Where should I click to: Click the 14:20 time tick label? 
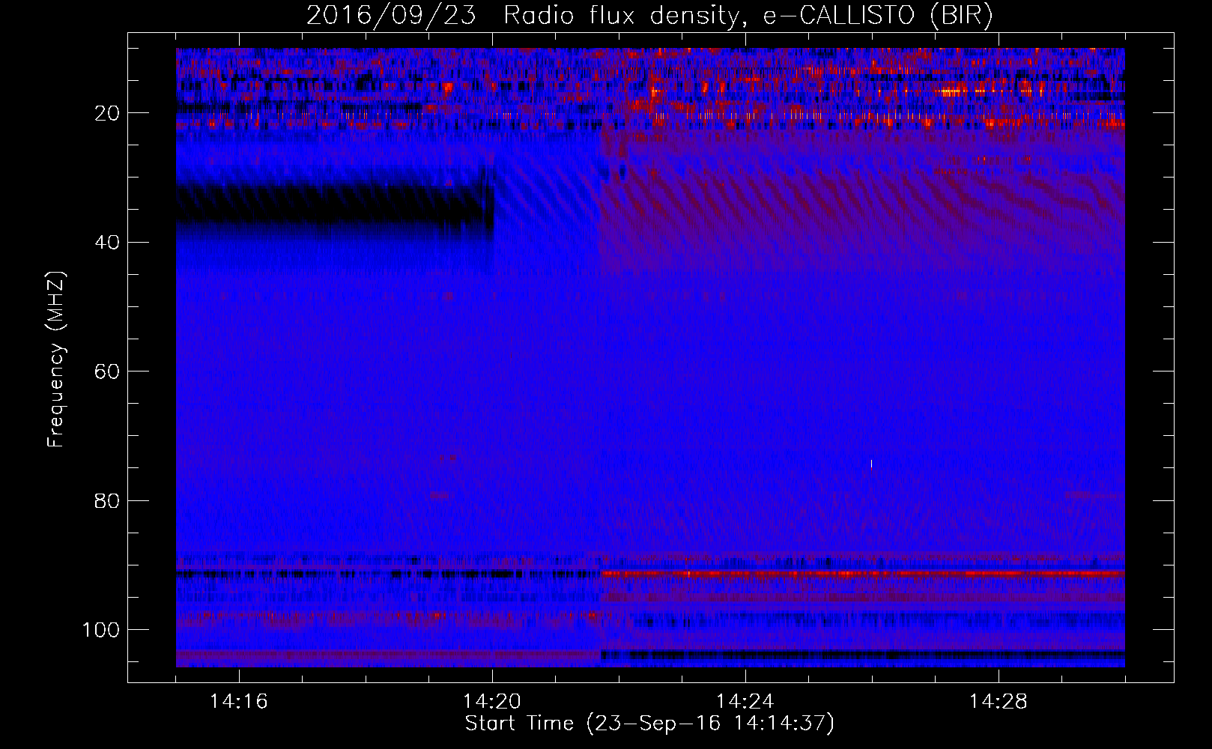[x=492, y=702]
